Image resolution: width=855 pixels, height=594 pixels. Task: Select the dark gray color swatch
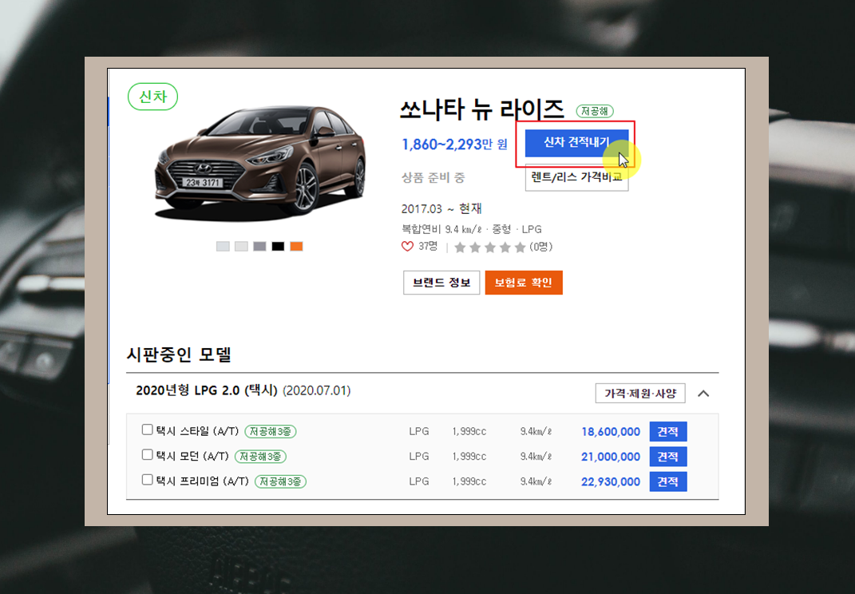(259, 247)
